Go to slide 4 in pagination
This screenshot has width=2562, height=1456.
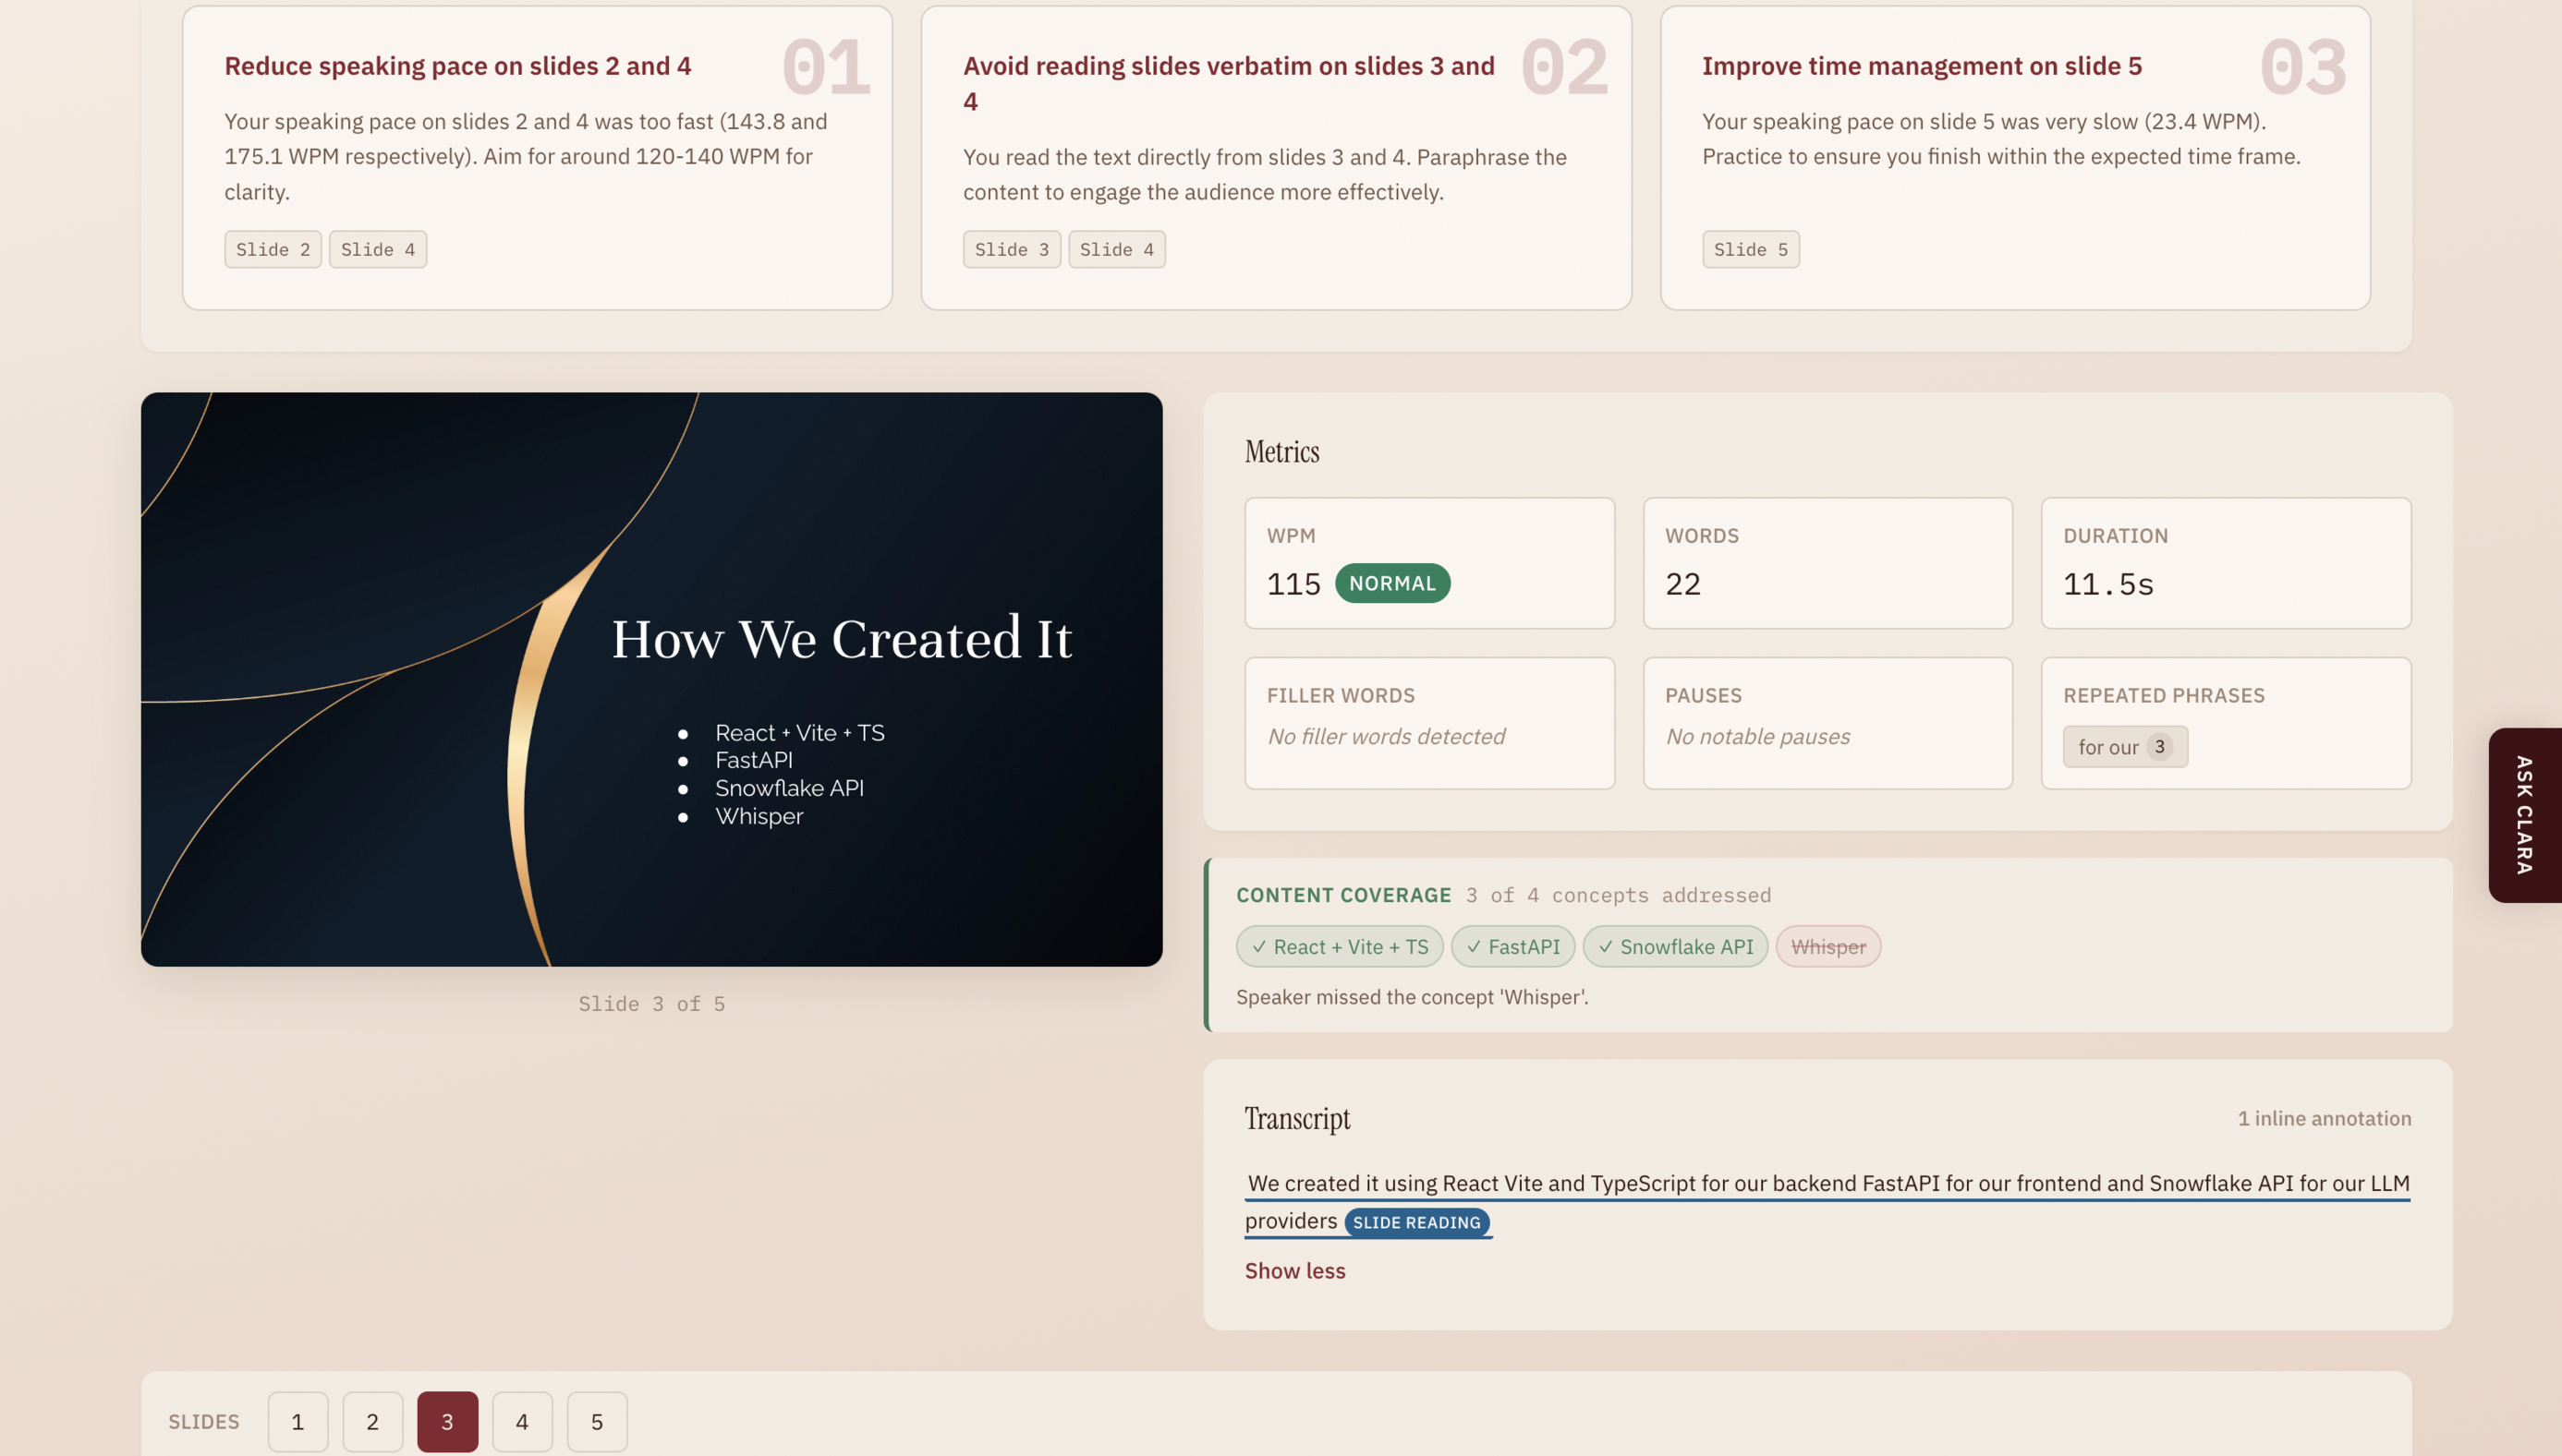click(522, 1421)
